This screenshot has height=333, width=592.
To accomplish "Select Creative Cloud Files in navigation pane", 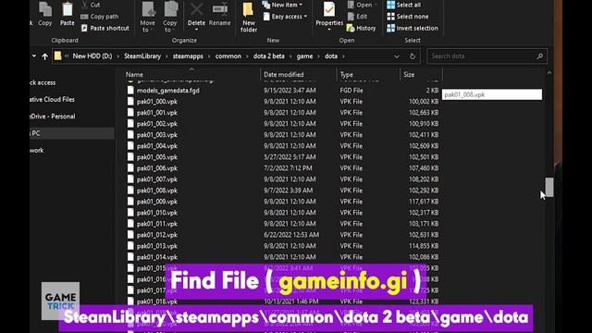I will (x=53, y=100).
